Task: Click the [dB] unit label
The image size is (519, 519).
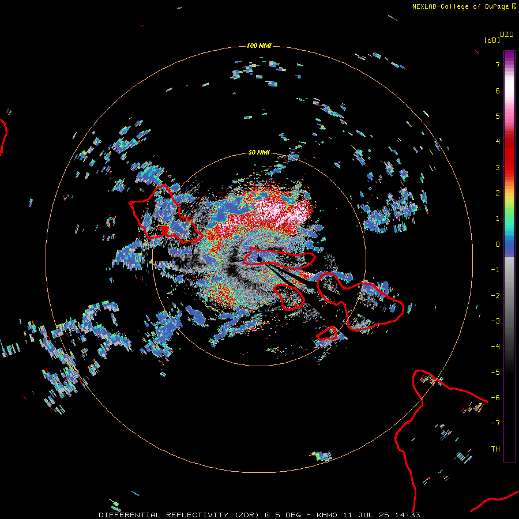Action: click(x=492, y=40)
